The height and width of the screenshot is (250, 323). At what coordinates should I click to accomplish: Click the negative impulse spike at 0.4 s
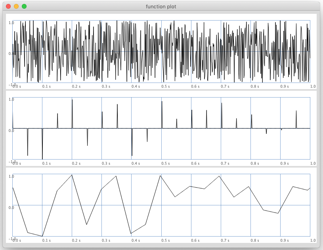pos(132,142)
